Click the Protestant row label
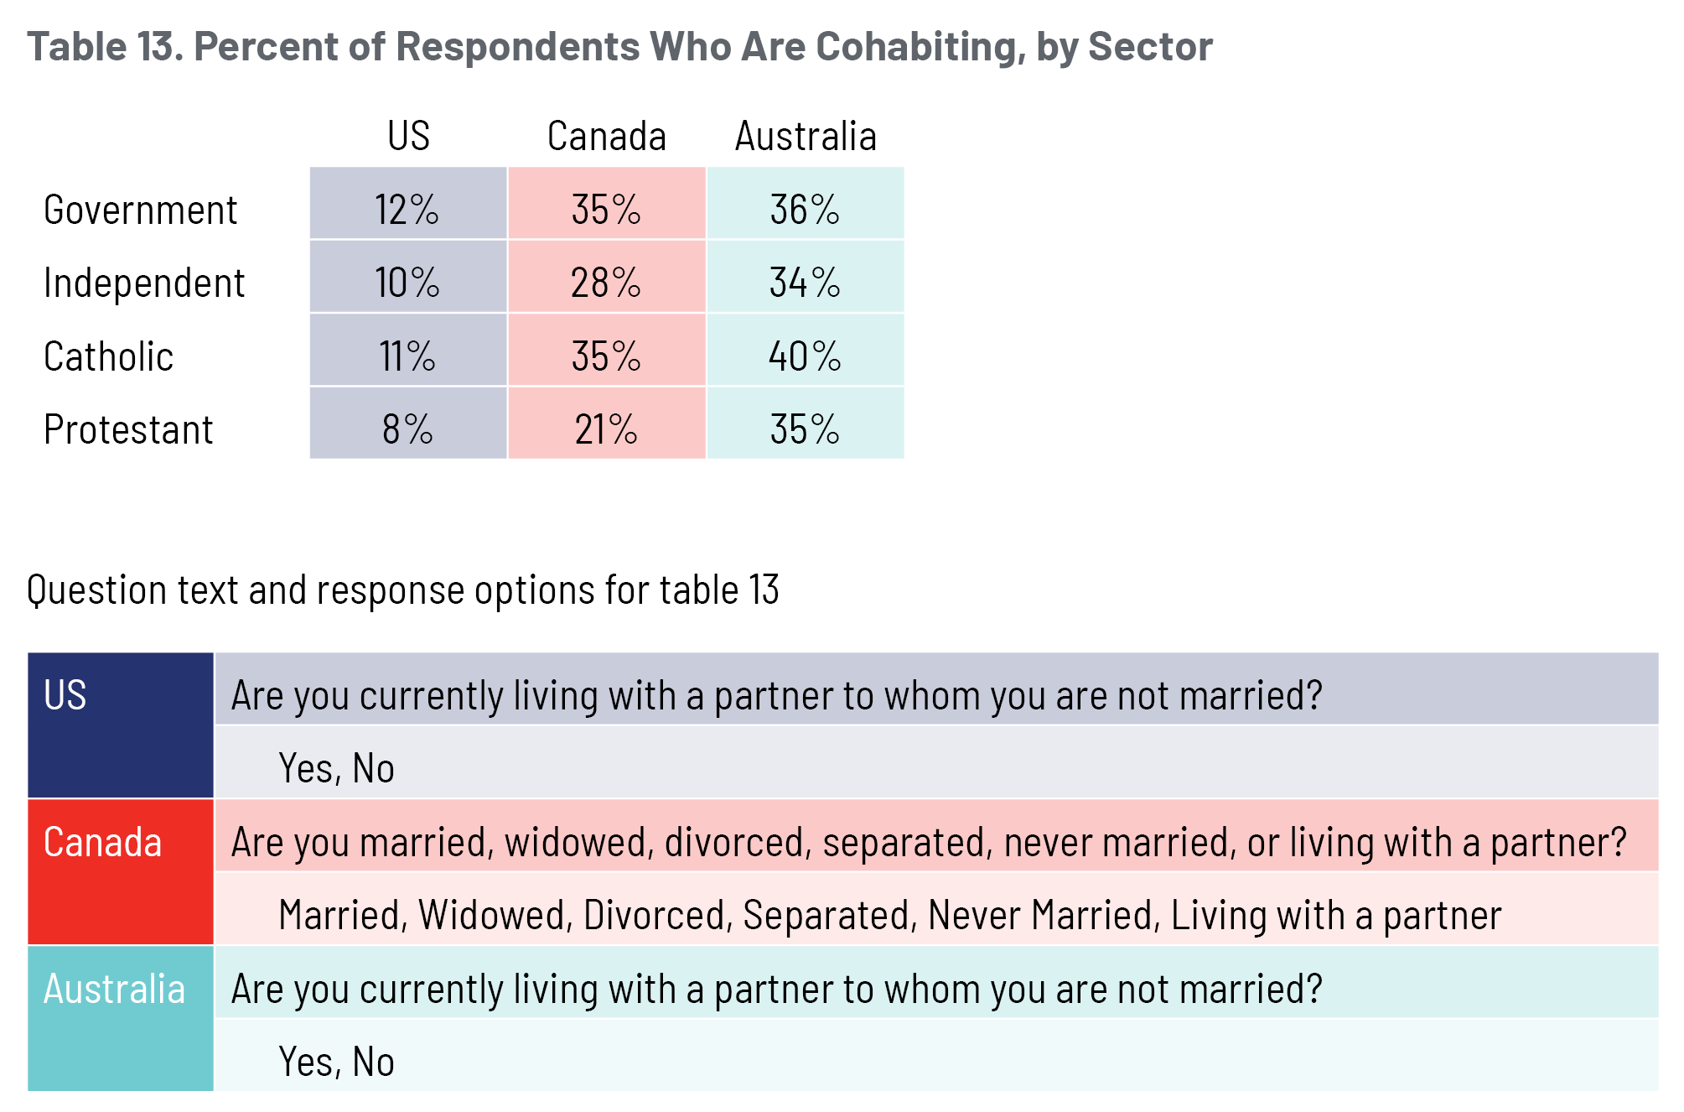This screenshot has width=1684, height=1112. [x=128, y=429]
